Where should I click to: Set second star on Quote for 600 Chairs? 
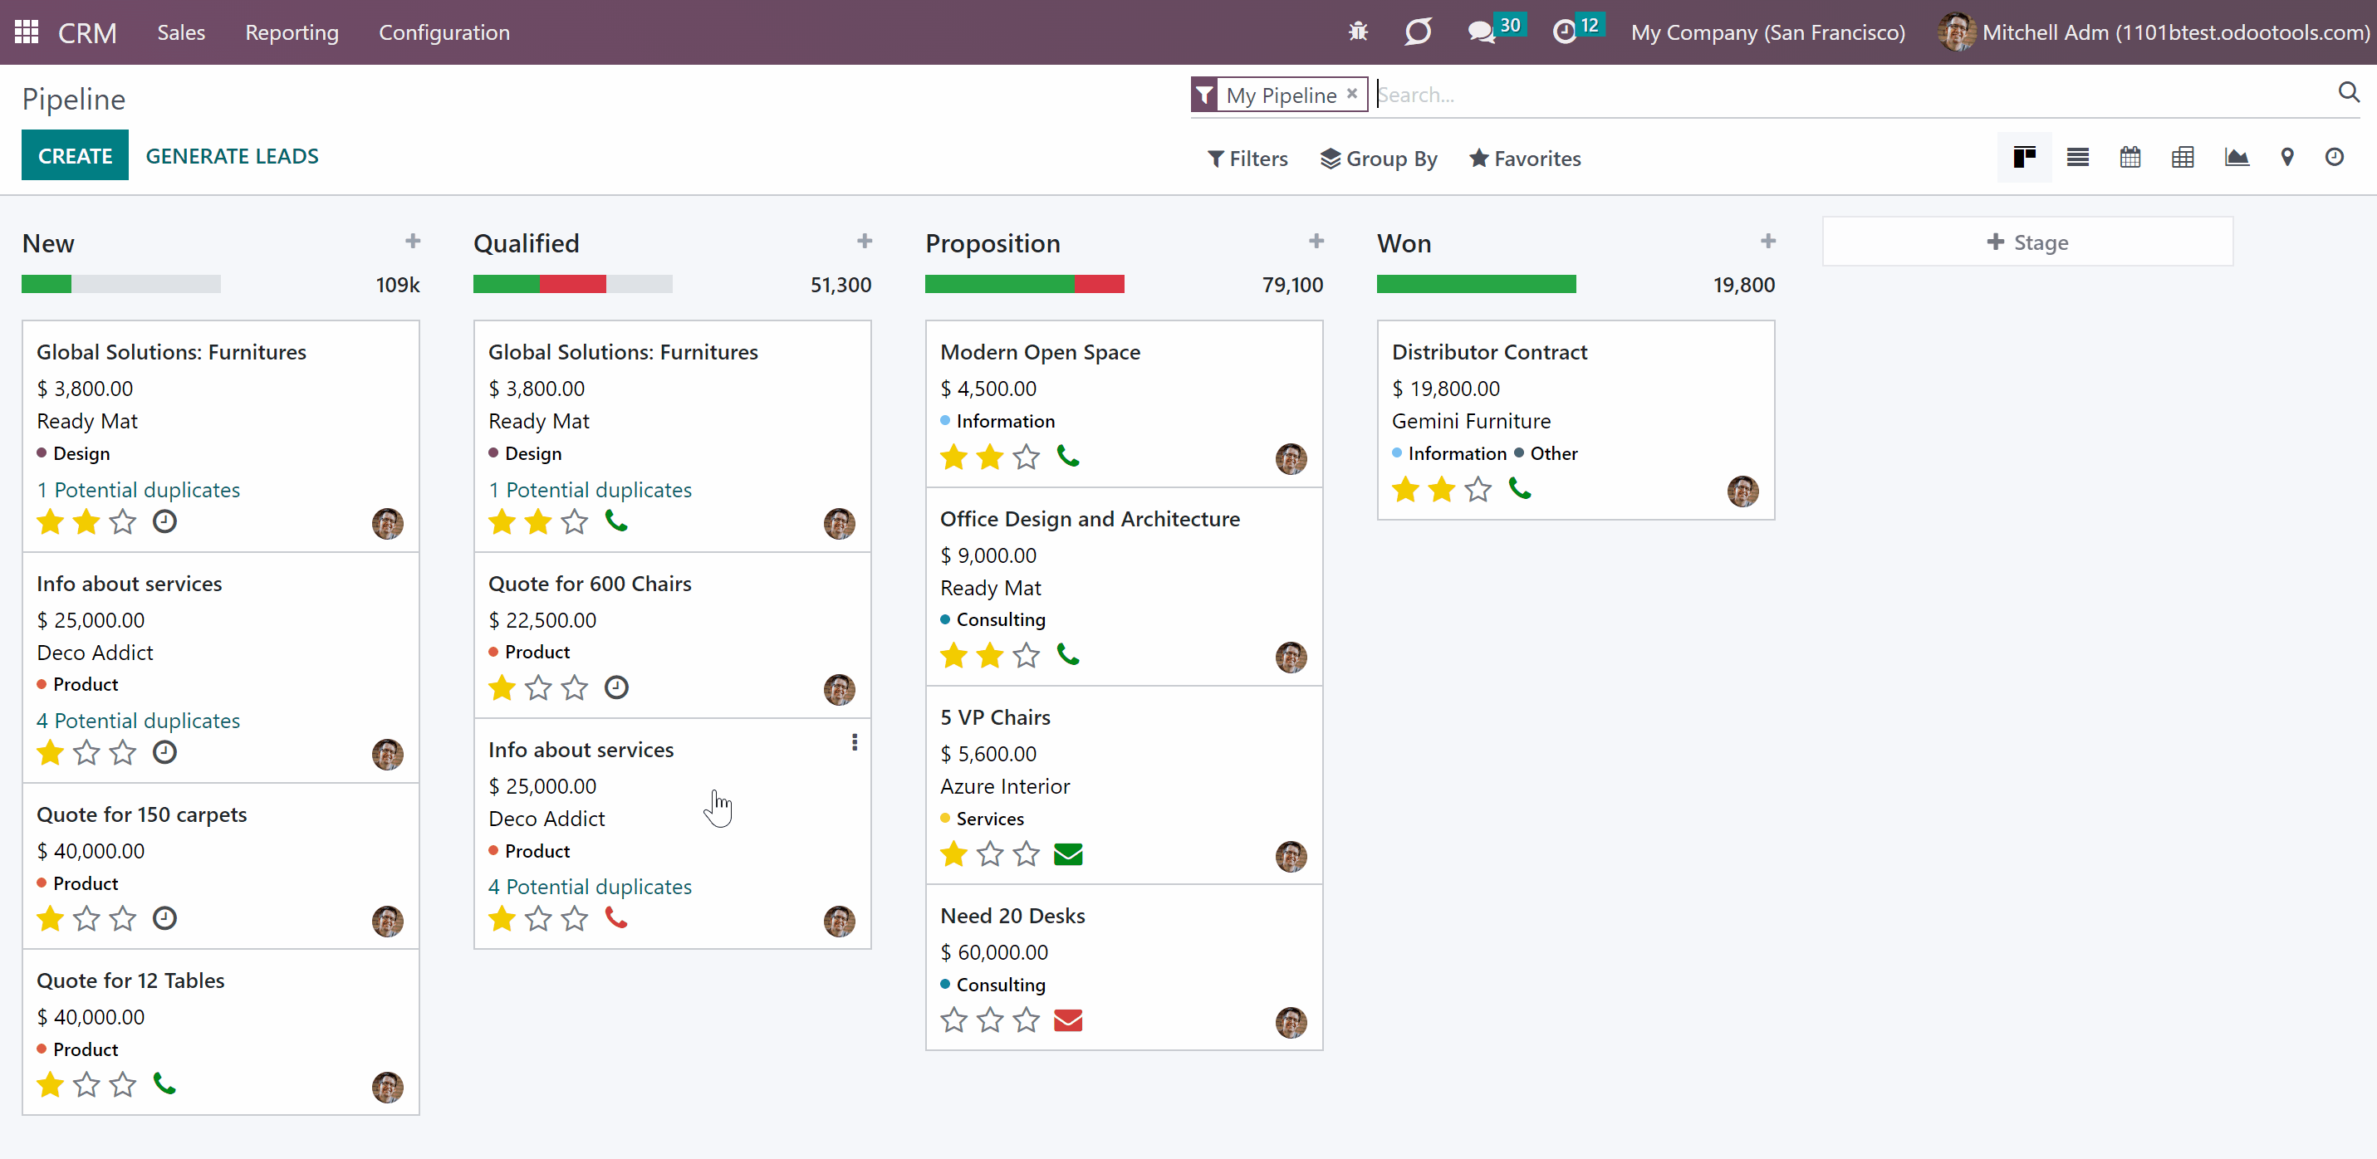(538, 687)
